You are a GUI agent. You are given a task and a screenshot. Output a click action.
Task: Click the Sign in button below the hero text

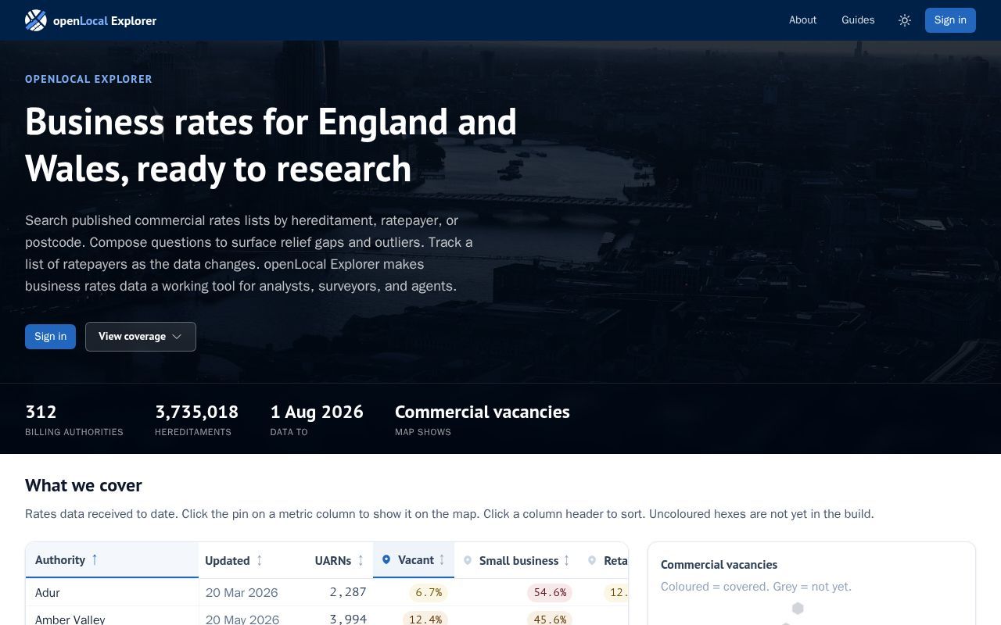point(50,337)
